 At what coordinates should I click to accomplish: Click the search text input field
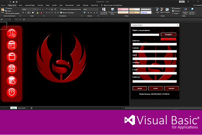[x=146, y=35]
